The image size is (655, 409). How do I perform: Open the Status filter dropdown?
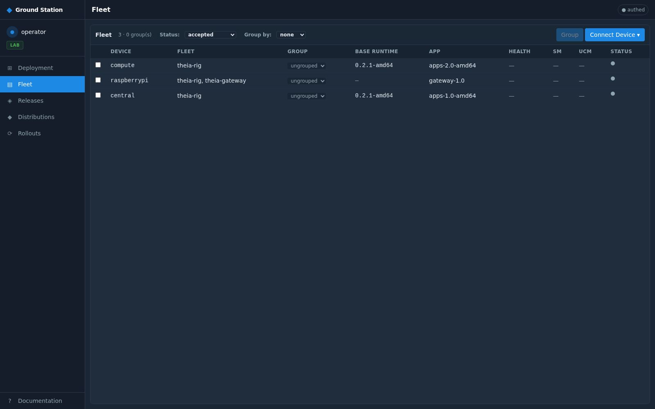(x=210, y=35)
